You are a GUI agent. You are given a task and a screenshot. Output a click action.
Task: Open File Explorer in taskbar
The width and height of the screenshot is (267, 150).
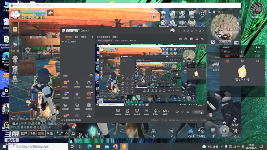pyautogui.click(x=98, y=146)
